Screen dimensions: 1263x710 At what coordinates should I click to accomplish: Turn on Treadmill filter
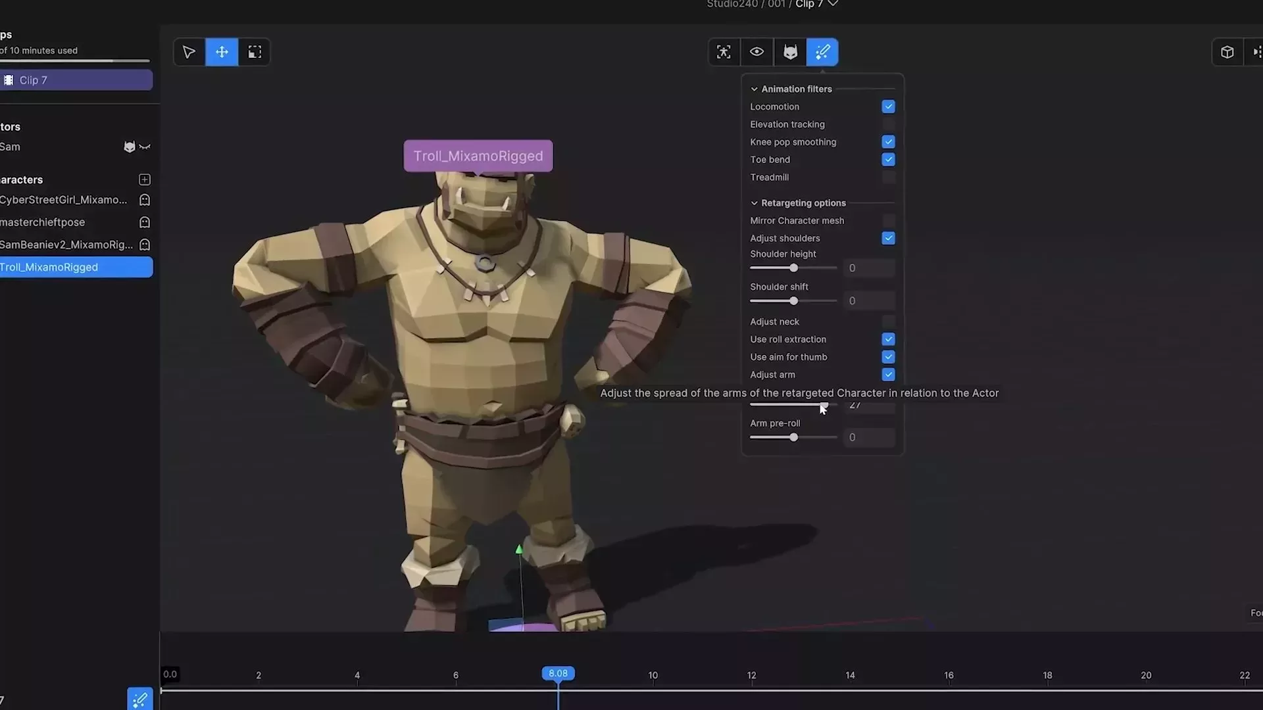888,177
